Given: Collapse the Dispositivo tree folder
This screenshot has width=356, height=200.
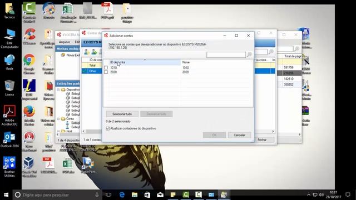Looking at the screenshot, I should click(x=58, y=89).
